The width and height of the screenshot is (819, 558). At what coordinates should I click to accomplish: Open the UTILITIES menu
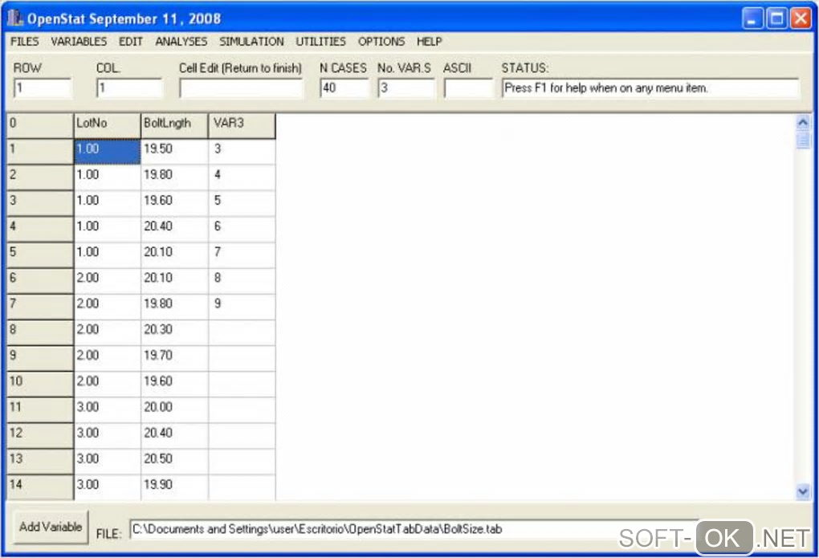(x=320, y=41)
